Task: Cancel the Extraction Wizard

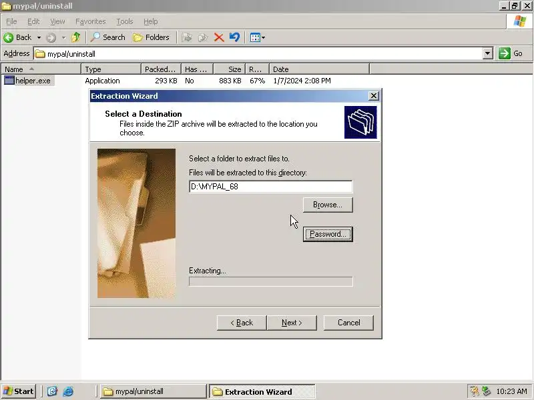Action: [x=348, y=323]
